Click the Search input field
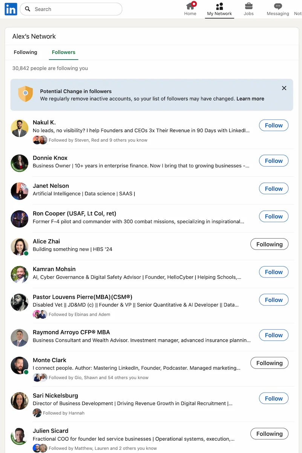The height and width of the screenshot is (453, 302). (72, 9)
